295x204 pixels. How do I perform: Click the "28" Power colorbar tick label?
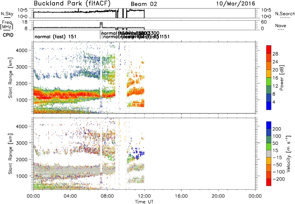[275, 54]
